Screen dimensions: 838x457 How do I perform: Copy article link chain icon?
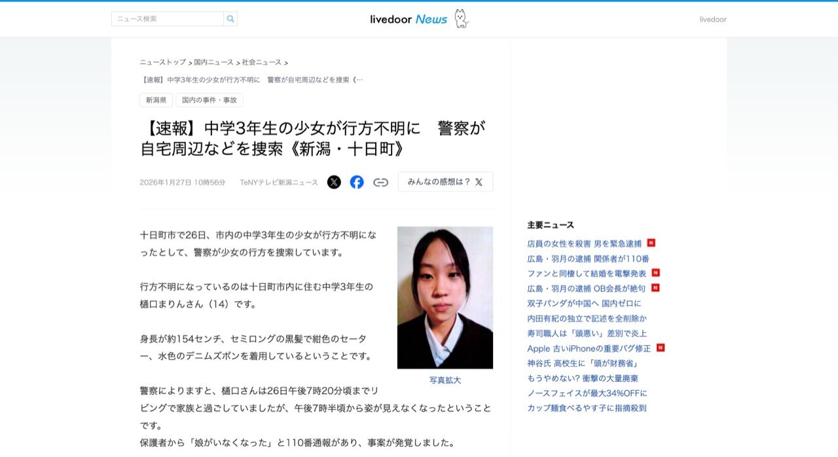click(x=380, y=182)
